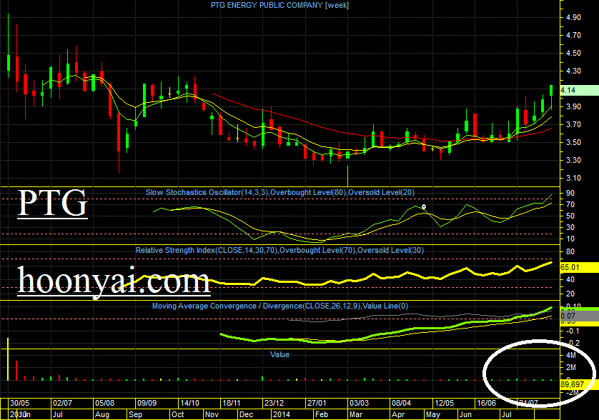Click the 2014 year label on time axis

point(281,415)
